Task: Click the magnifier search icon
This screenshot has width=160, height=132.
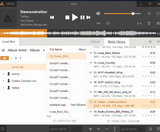Action: pyautogui.click(x=151, y=129)
